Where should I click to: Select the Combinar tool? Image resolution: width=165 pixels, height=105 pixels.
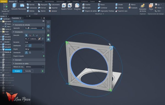click(103, 8)
